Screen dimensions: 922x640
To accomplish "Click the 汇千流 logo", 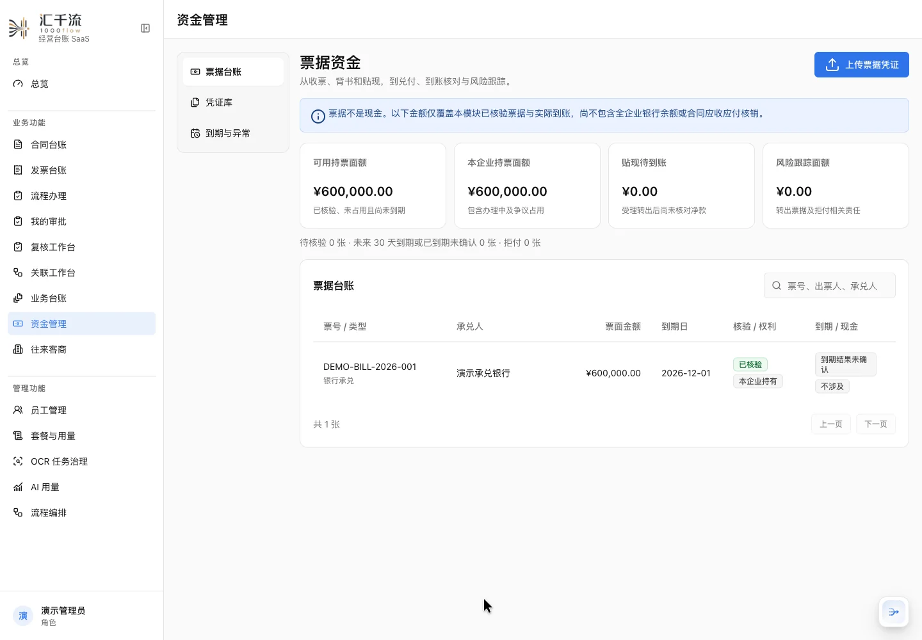I will (49, 28).
